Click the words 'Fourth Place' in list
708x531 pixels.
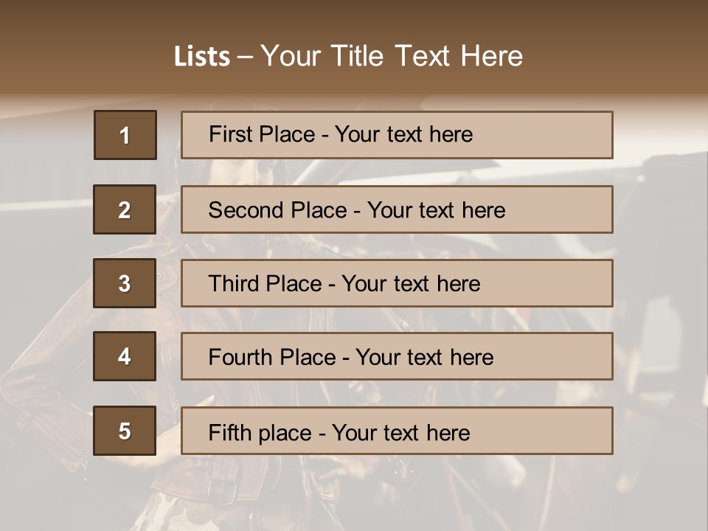point(272,357)
